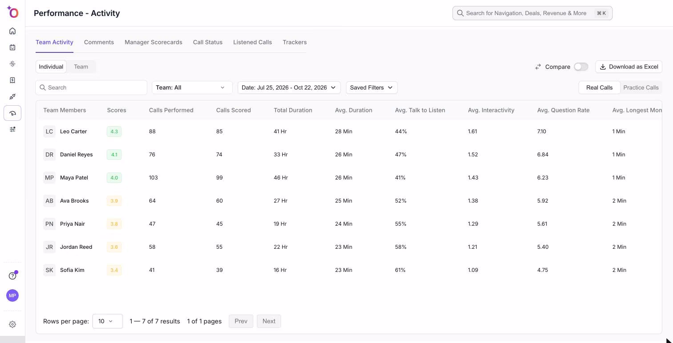673x343 pixels.
Task: Click the DR avatar for Daniel Reyes
Action: click(49, 155)
